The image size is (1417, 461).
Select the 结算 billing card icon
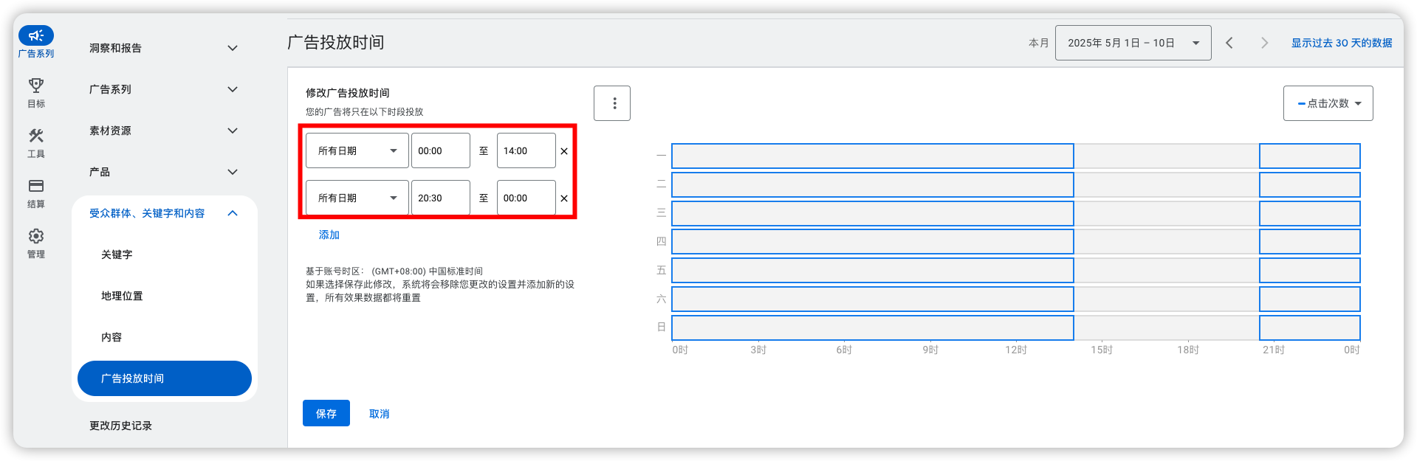click(x=35, y=187)
